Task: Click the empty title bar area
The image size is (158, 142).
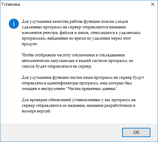Action: [x=85, y=4]
